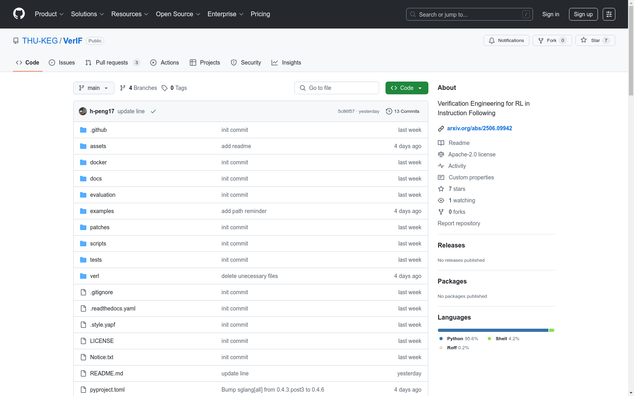Open the Actions tab
The image size is (634, 396).
164,63
